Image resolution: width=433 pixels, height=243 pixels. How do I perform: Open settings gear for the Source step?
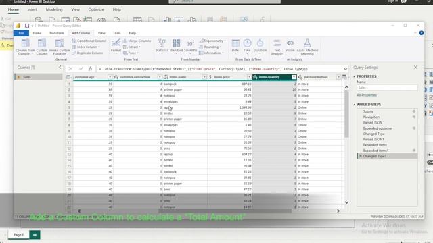(x=413, y=111)
